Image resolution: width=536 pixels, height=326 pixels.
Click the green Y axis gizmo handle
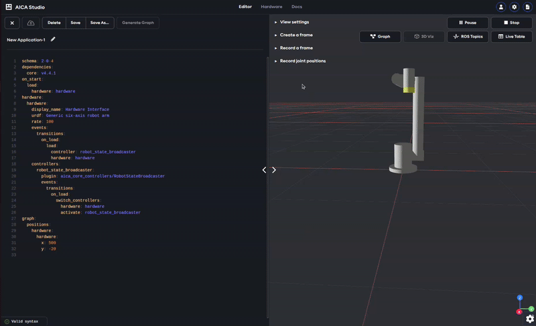pyautogui.click(x=531, y=309)
